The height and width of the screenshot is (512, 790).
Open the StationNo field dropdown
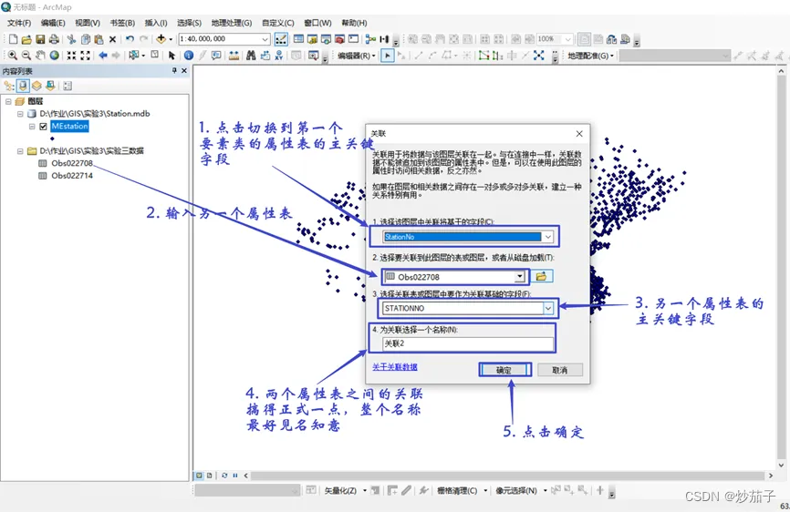(547, 236)
